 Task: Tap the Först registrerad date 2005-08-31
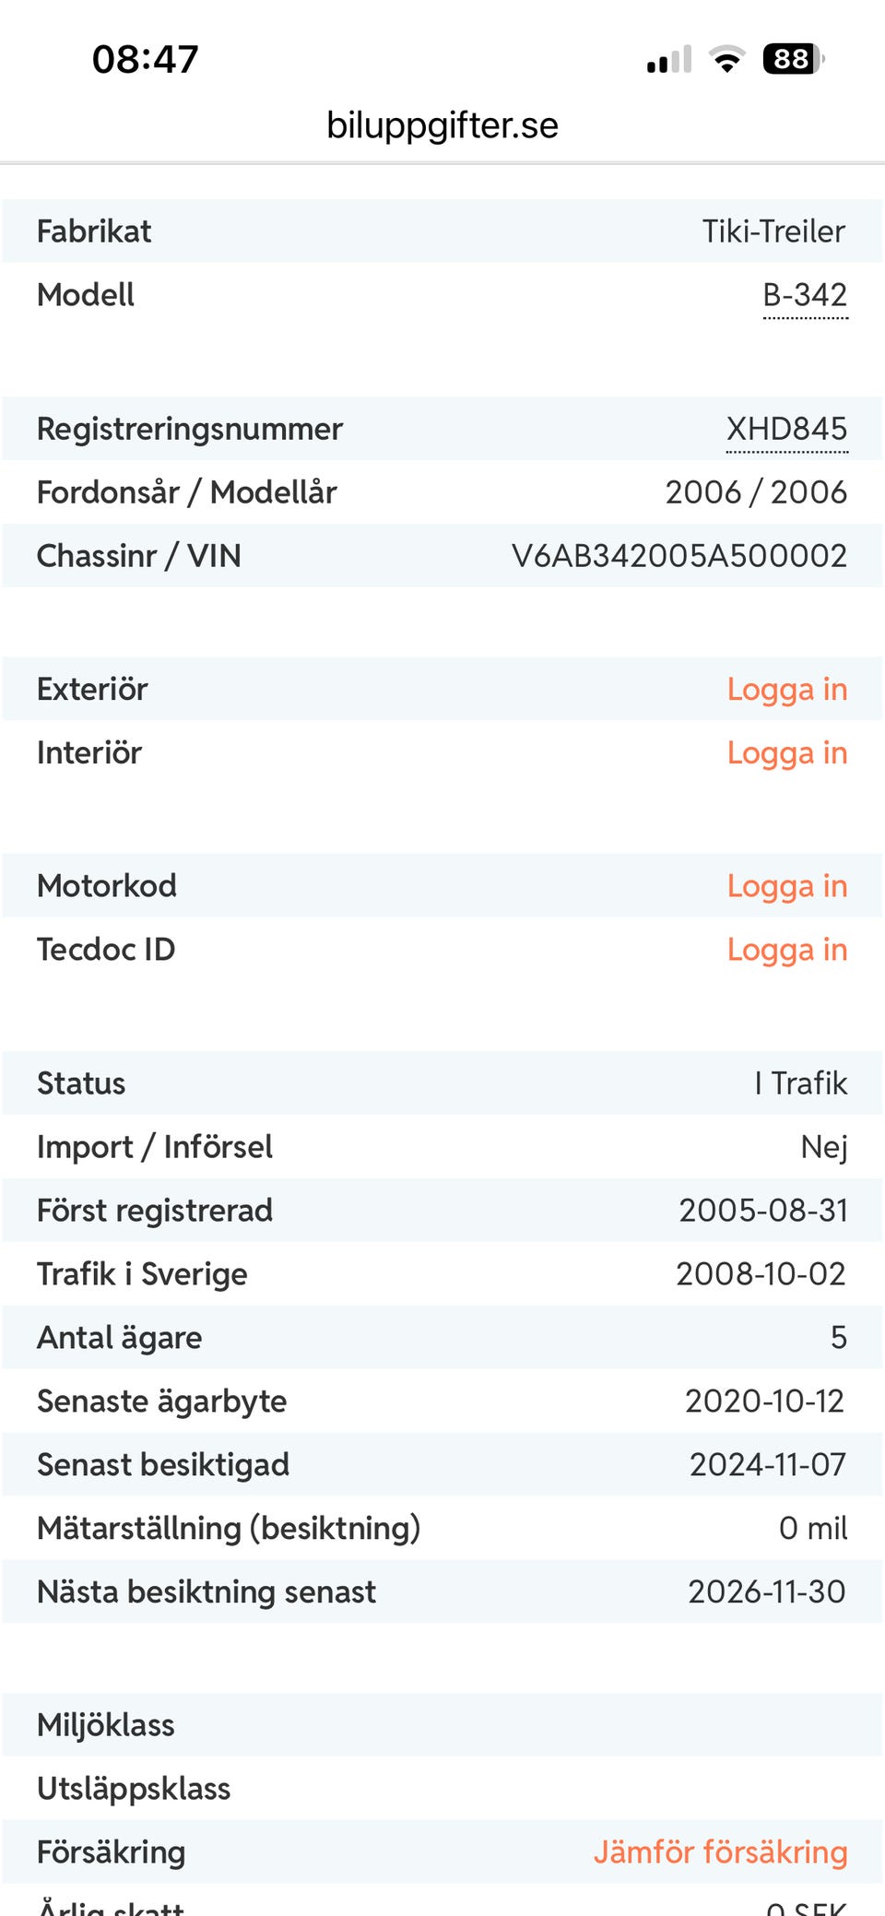pyautogui.click(x=762, y=1211)
